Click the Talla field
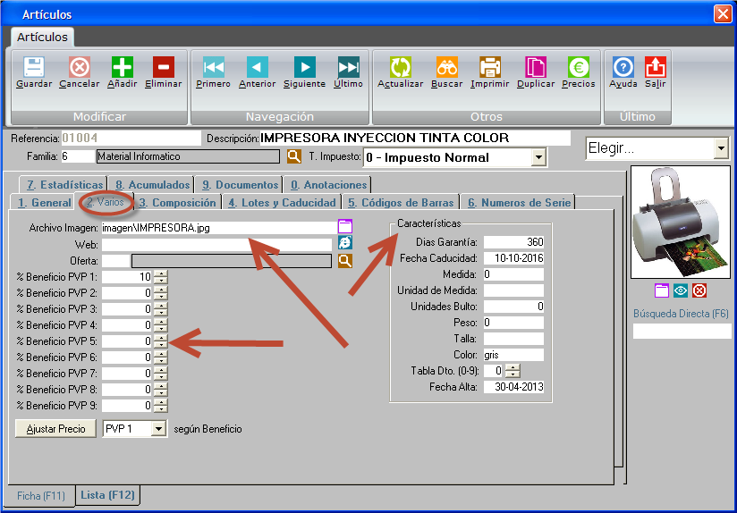The height and width of the screenshot is (513, 737). [x=513, y=339]
